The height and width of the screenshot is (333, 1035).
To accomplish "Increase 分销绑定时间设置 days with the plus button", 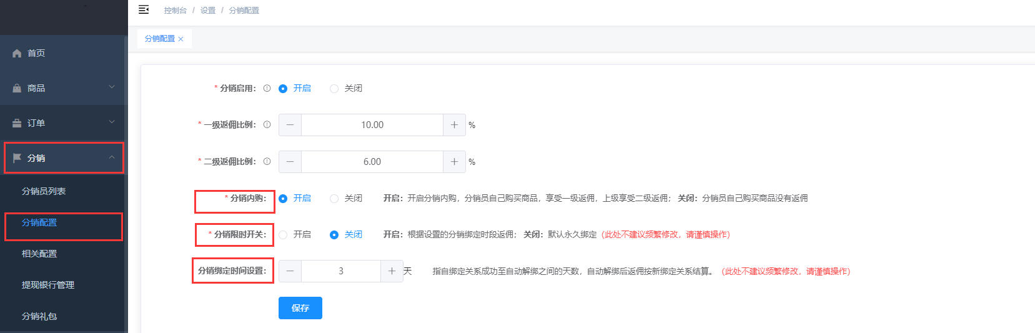I will (x=392, y=271).
